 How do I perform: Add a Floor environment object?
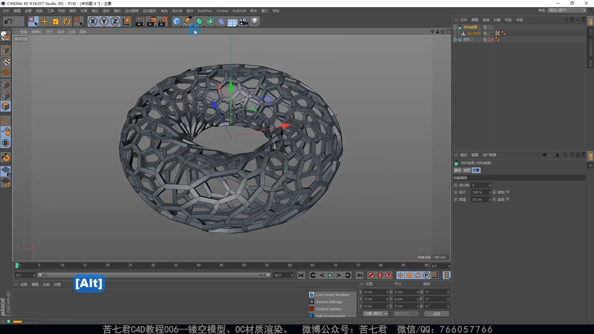click(232, 22)
